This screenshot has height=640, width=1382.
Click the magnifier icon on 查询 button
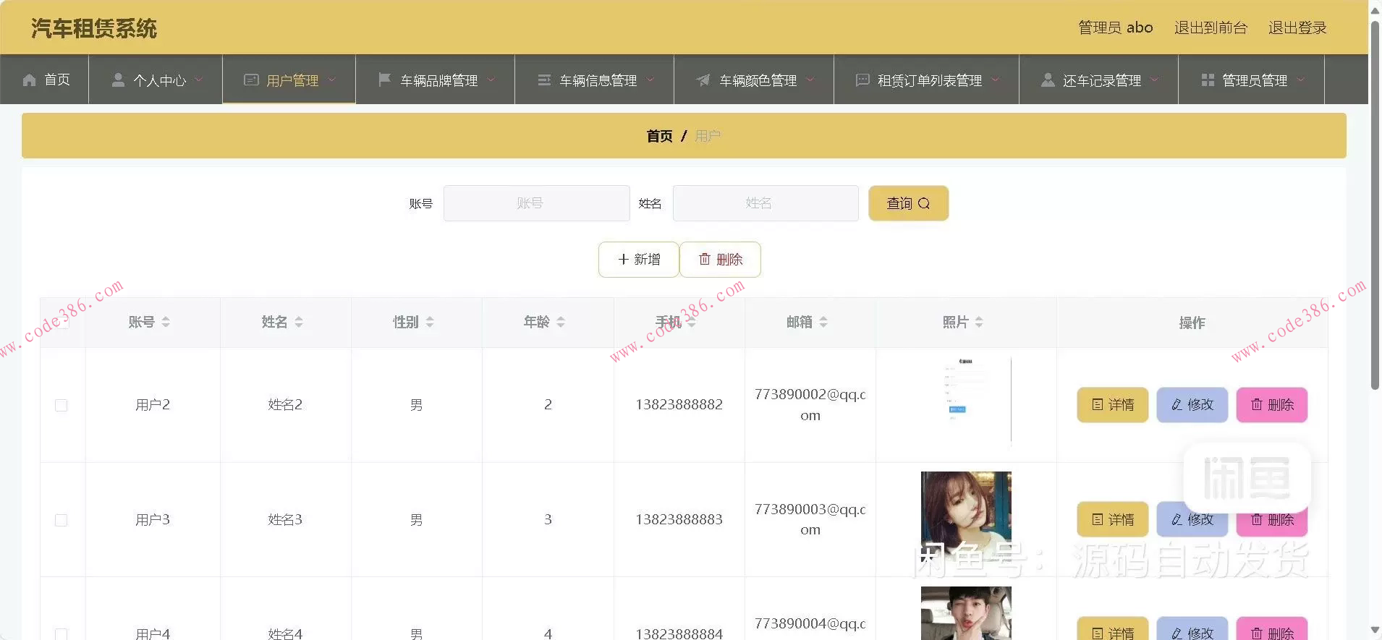(x=924, y=204)
